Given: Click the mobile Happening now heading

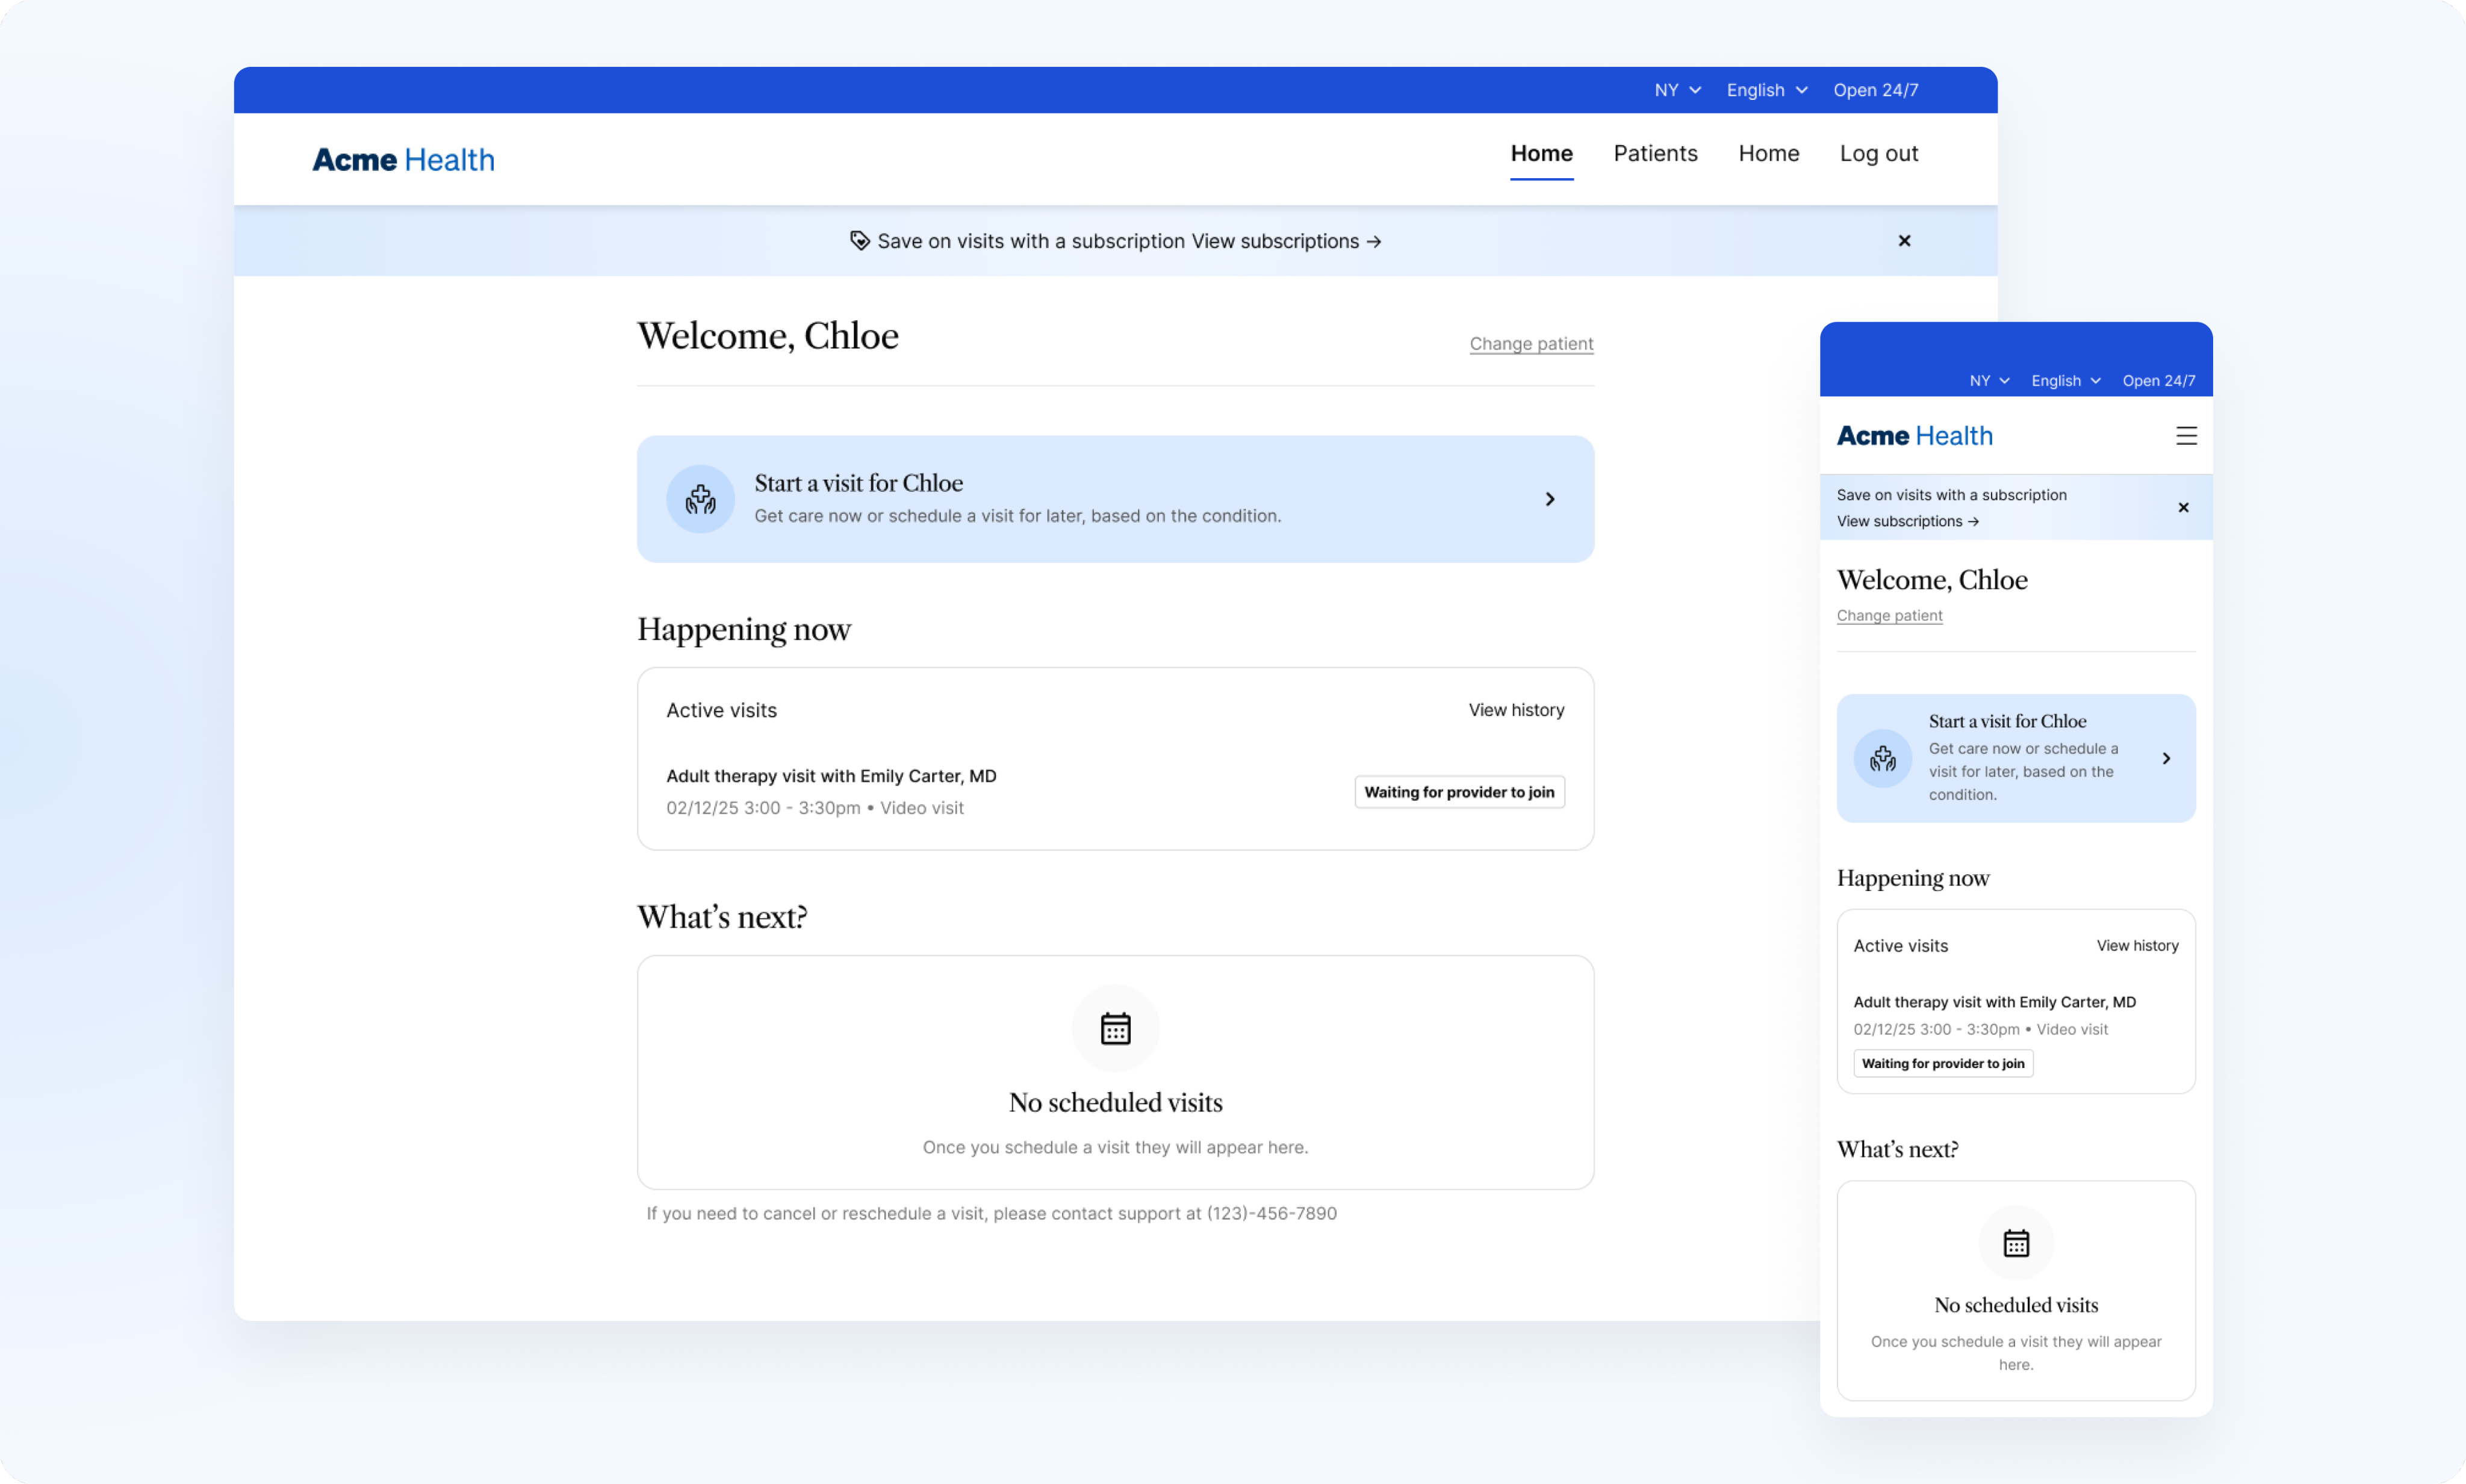Looking at the screenshot, I should click(x=1913, y=878).
